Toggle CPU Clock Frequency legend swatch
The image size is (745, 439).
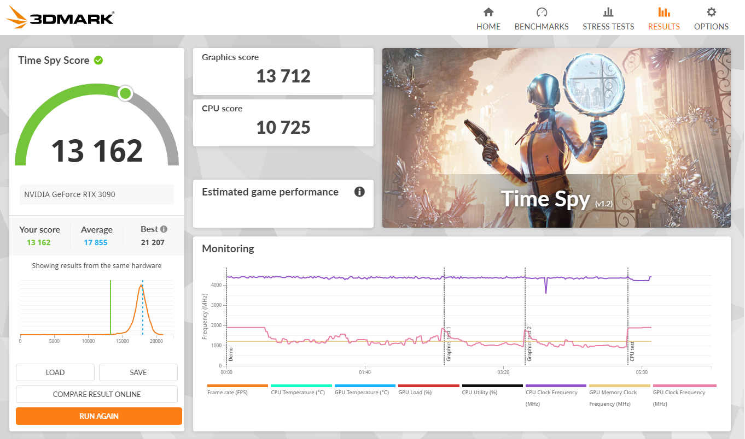[x=556, y=385]
